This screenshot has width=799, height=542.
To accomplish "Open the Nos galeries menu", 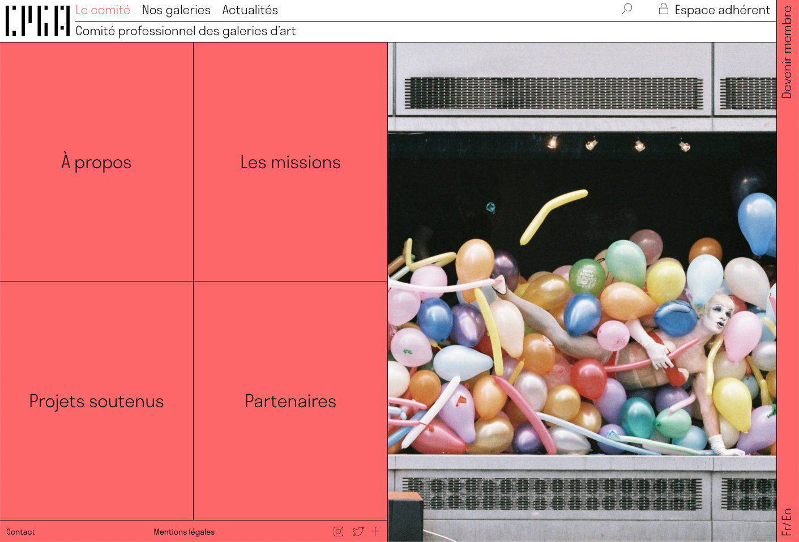I will tap(176, 10).
